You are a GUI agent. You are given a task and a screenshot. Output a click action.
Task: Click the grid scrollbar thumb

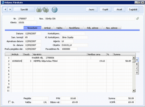[134, 61]
